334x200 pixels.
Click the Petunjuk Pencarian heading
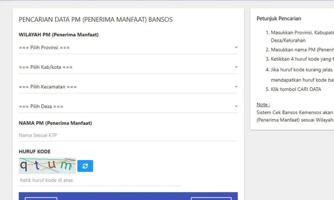(x=279, y=19)
